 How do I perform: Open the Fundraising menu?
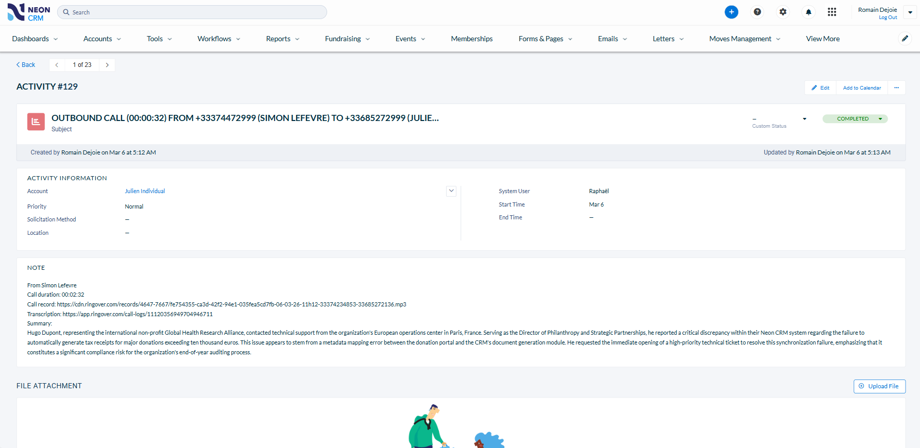click(x=347, y=39)
